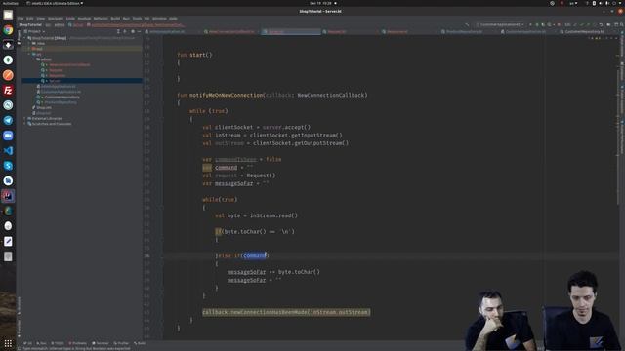Toggle the Build tool window button
This screenshot has height=351, width=625.
pyautogui.click(x=140, y=343)
